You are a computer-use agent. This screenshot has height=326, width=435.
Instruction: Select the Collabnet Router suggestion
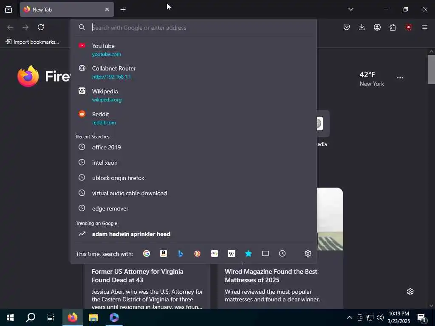tap(194, 72)
